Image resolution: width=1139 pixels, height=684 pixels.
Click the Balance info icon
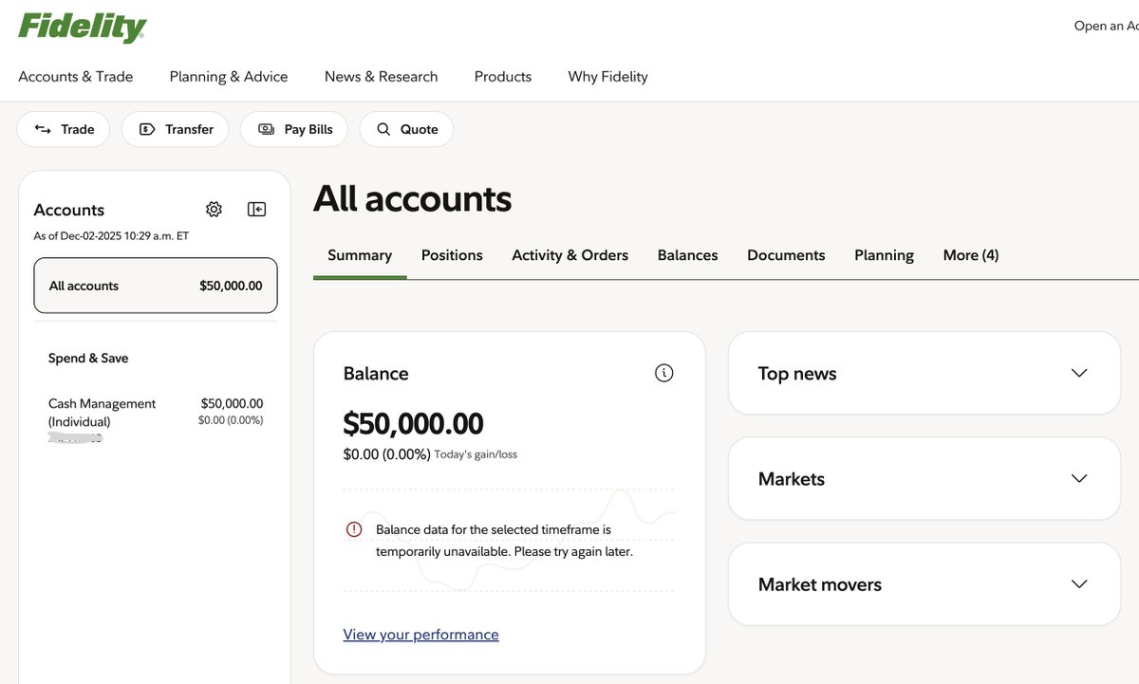[664, 373]
